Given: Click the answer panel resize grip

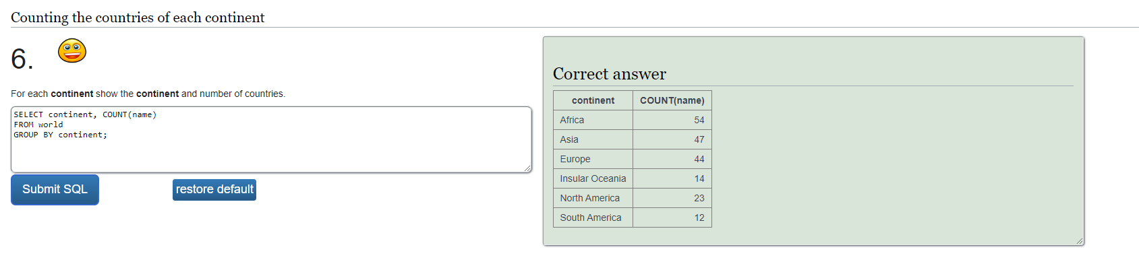Looking at the screenshot, I should pos(1080,241).
